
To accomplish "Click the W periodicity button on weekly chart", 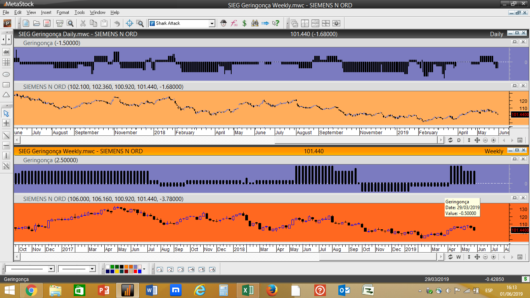I will point(458,257).
